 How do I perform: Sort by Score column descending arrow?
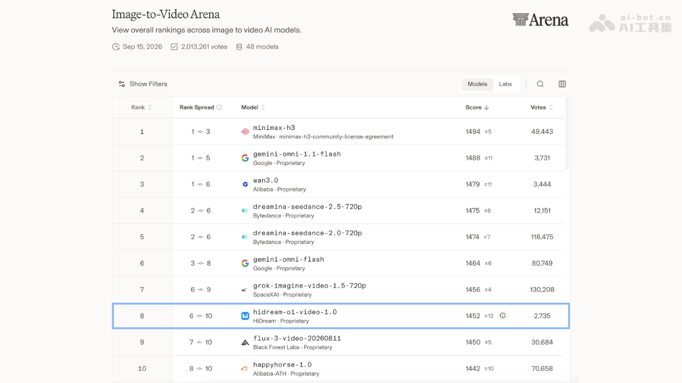[x=486, y=107]
